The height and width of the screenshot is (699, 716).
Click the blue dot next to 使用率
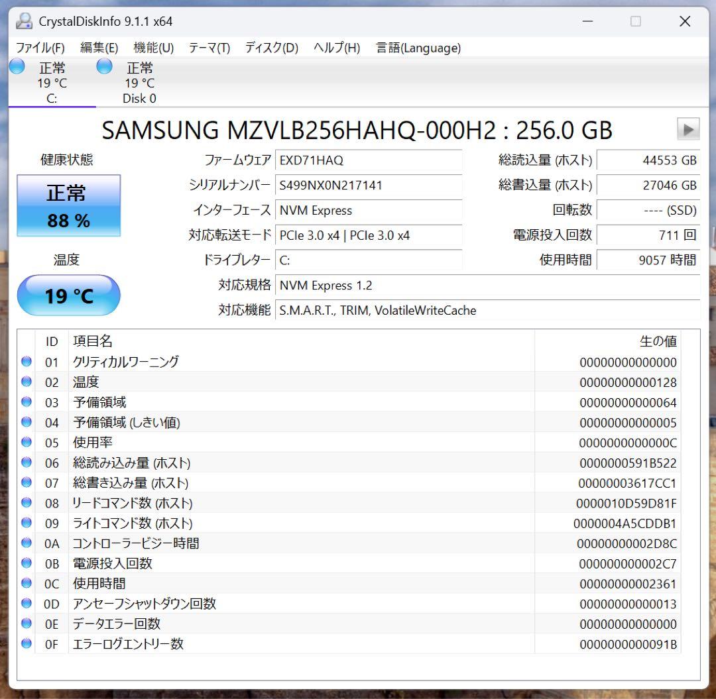[x=27, y=442]
